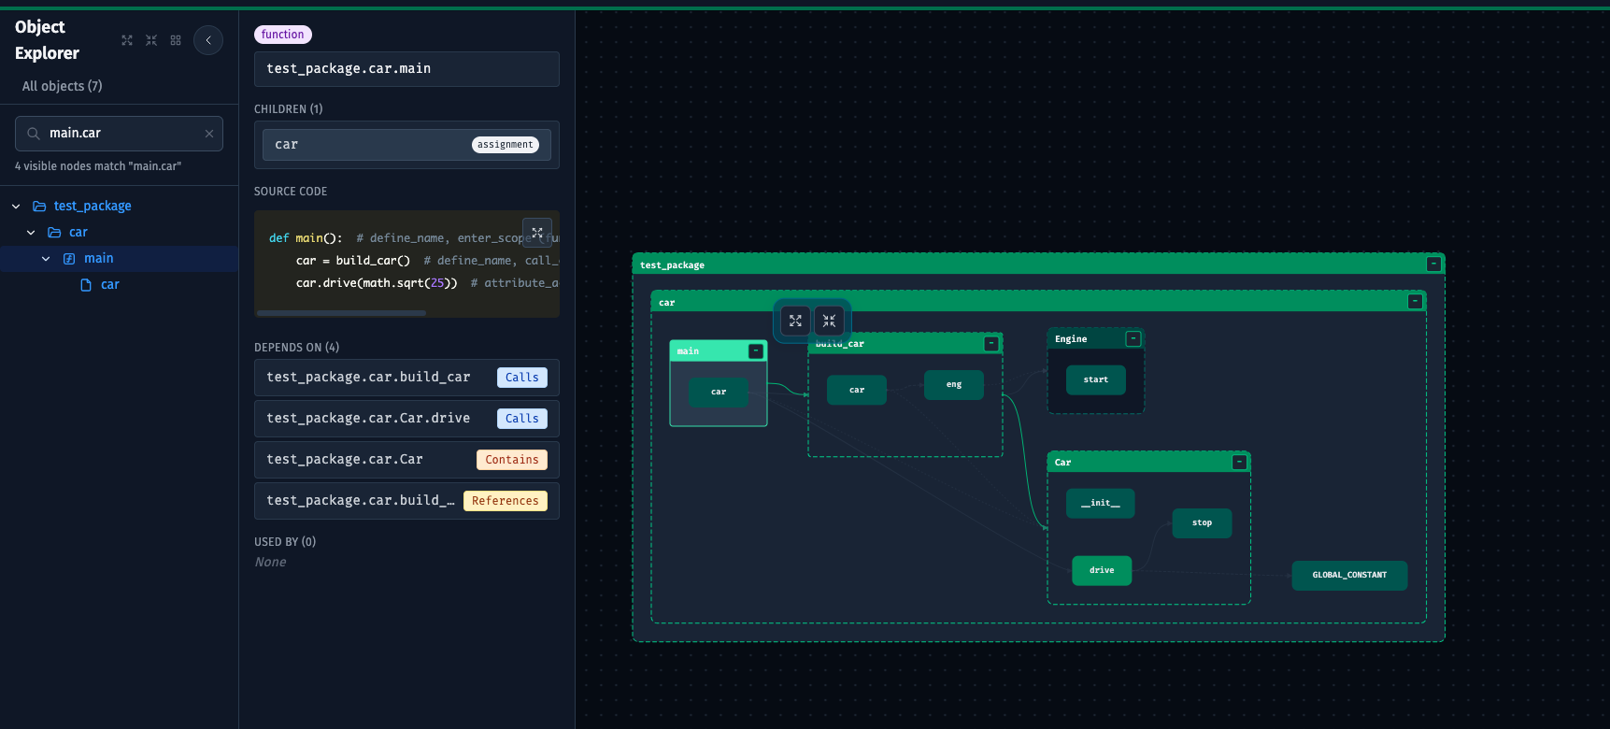Click the grid view icon in Object Explorer

176,40
